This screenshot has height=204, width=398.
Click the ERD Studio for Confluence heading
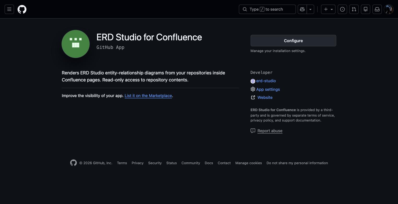point(149,37)
